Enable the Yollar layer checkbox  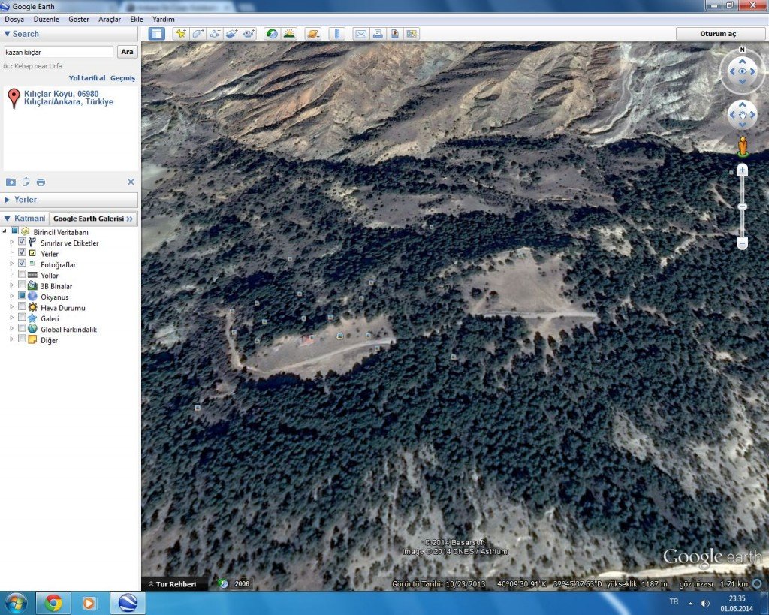[22, 276]
